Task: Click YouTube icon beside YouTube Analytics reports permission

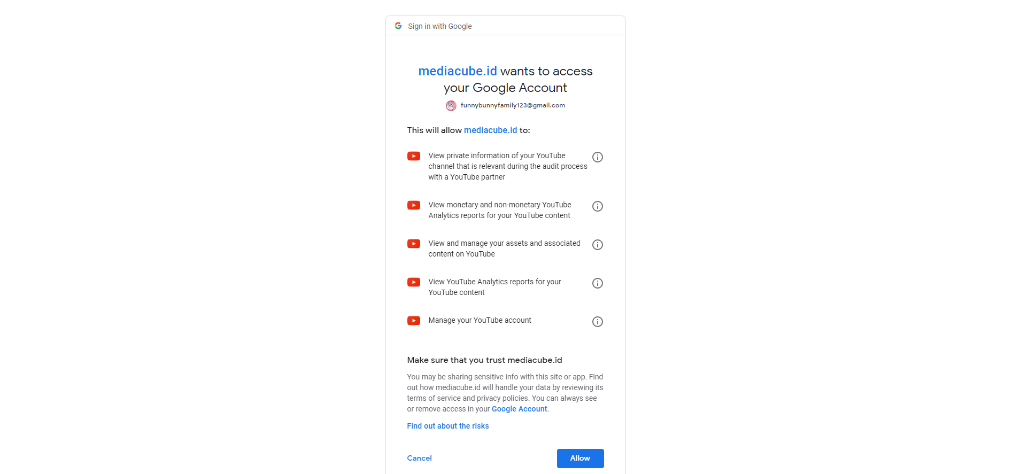Action: coord(414,282)
